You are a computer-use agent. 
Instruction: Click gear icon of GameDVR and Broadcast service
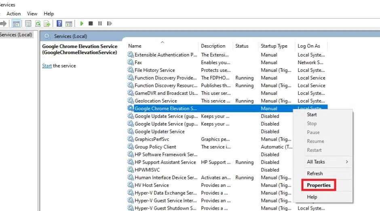131,93
